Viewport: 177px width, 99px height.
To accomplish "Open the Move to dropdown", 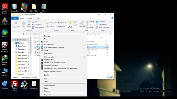I will tap(51, 23).
